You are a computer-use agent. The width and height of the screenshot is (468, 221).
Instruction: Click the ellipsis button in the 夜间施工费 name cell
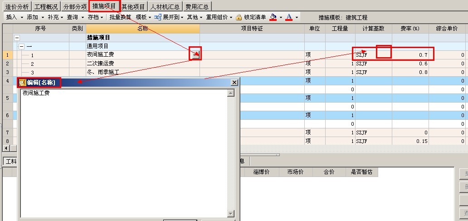coord(196,54)
